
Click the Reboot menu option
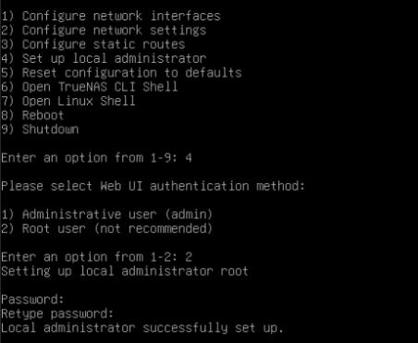32,116
